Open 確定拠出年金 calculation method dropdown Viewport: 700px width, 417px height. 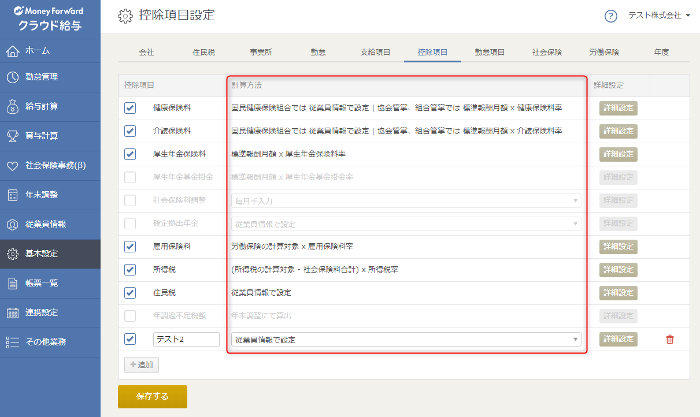[x=406, y=224]
